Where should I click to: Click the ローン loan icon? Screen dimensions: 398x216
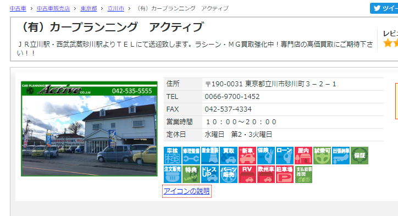click(x=285, y=156)
